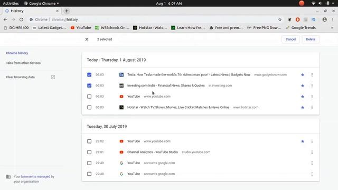Click the bookmark star on Investing.com entry
This screenshot has height=190, width=338.
pyautogui.click(x=303, y=85)
